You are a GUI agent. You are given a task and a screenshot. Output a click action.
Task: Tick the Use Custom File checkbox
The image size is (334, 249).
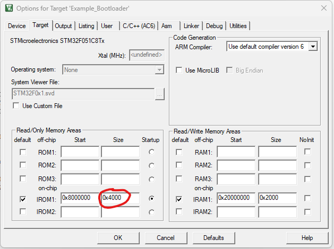point(16,106)
